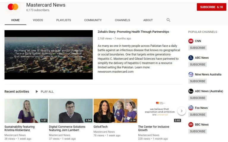Click the CNN channel icon
Image resolution: width=228 pixels, height=142 pixels.
pos(191,41)
